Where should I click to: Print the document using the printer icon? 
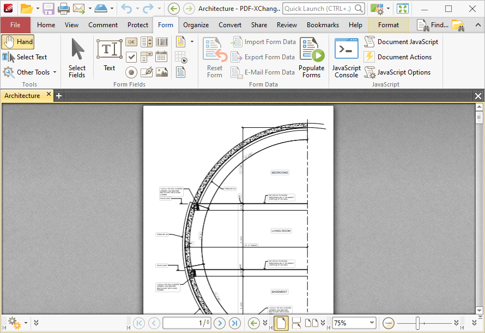(x=64, y=9)
